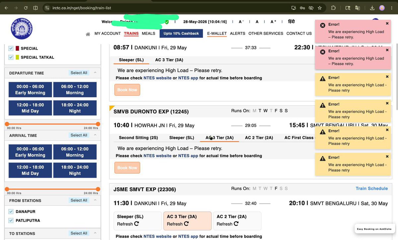Collapse the Arrival Time filter section

tap(95, 135)
